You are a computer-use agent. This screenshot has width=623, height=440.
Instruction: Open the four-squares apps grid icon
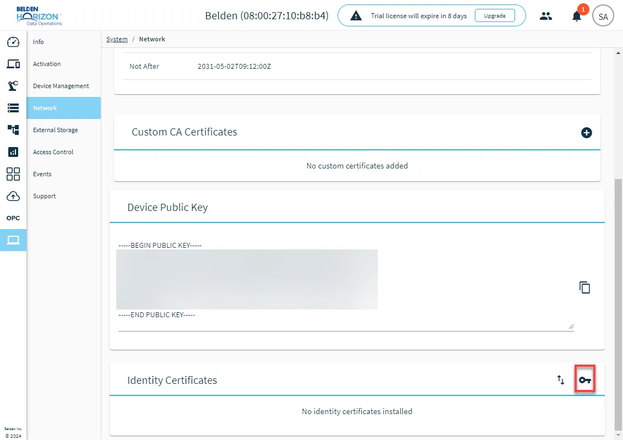coord(13,174)
